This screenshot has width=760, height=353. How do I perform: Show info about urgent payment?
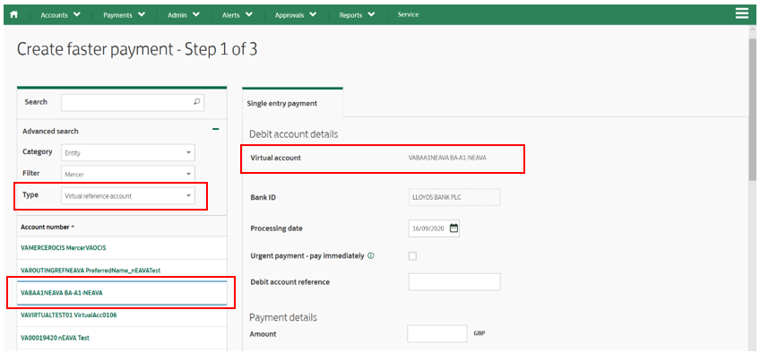(371, 256)
